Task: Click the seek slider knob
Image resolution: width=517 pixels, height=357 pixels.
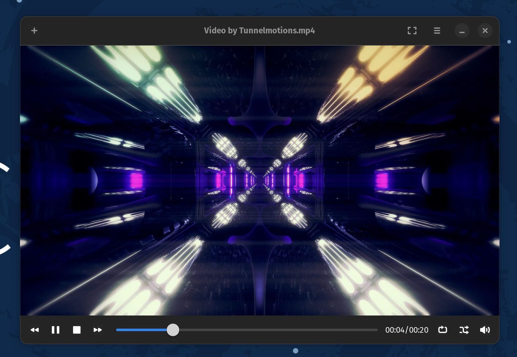Action: pos(173,330)
